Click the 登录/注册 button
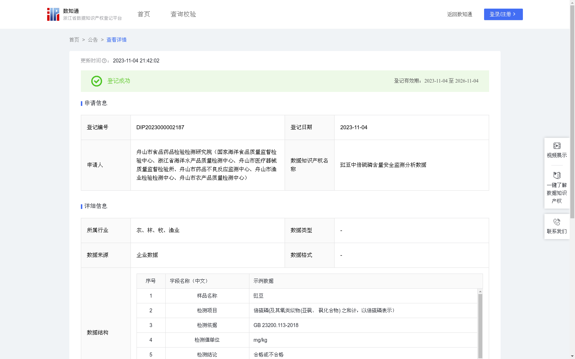575x359 pixels. click(503, 14)
